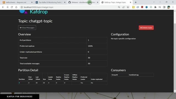Open the Chrome three-dot menu
The width and height of the screenshot is (176, 99).
(x=173, y=7)
